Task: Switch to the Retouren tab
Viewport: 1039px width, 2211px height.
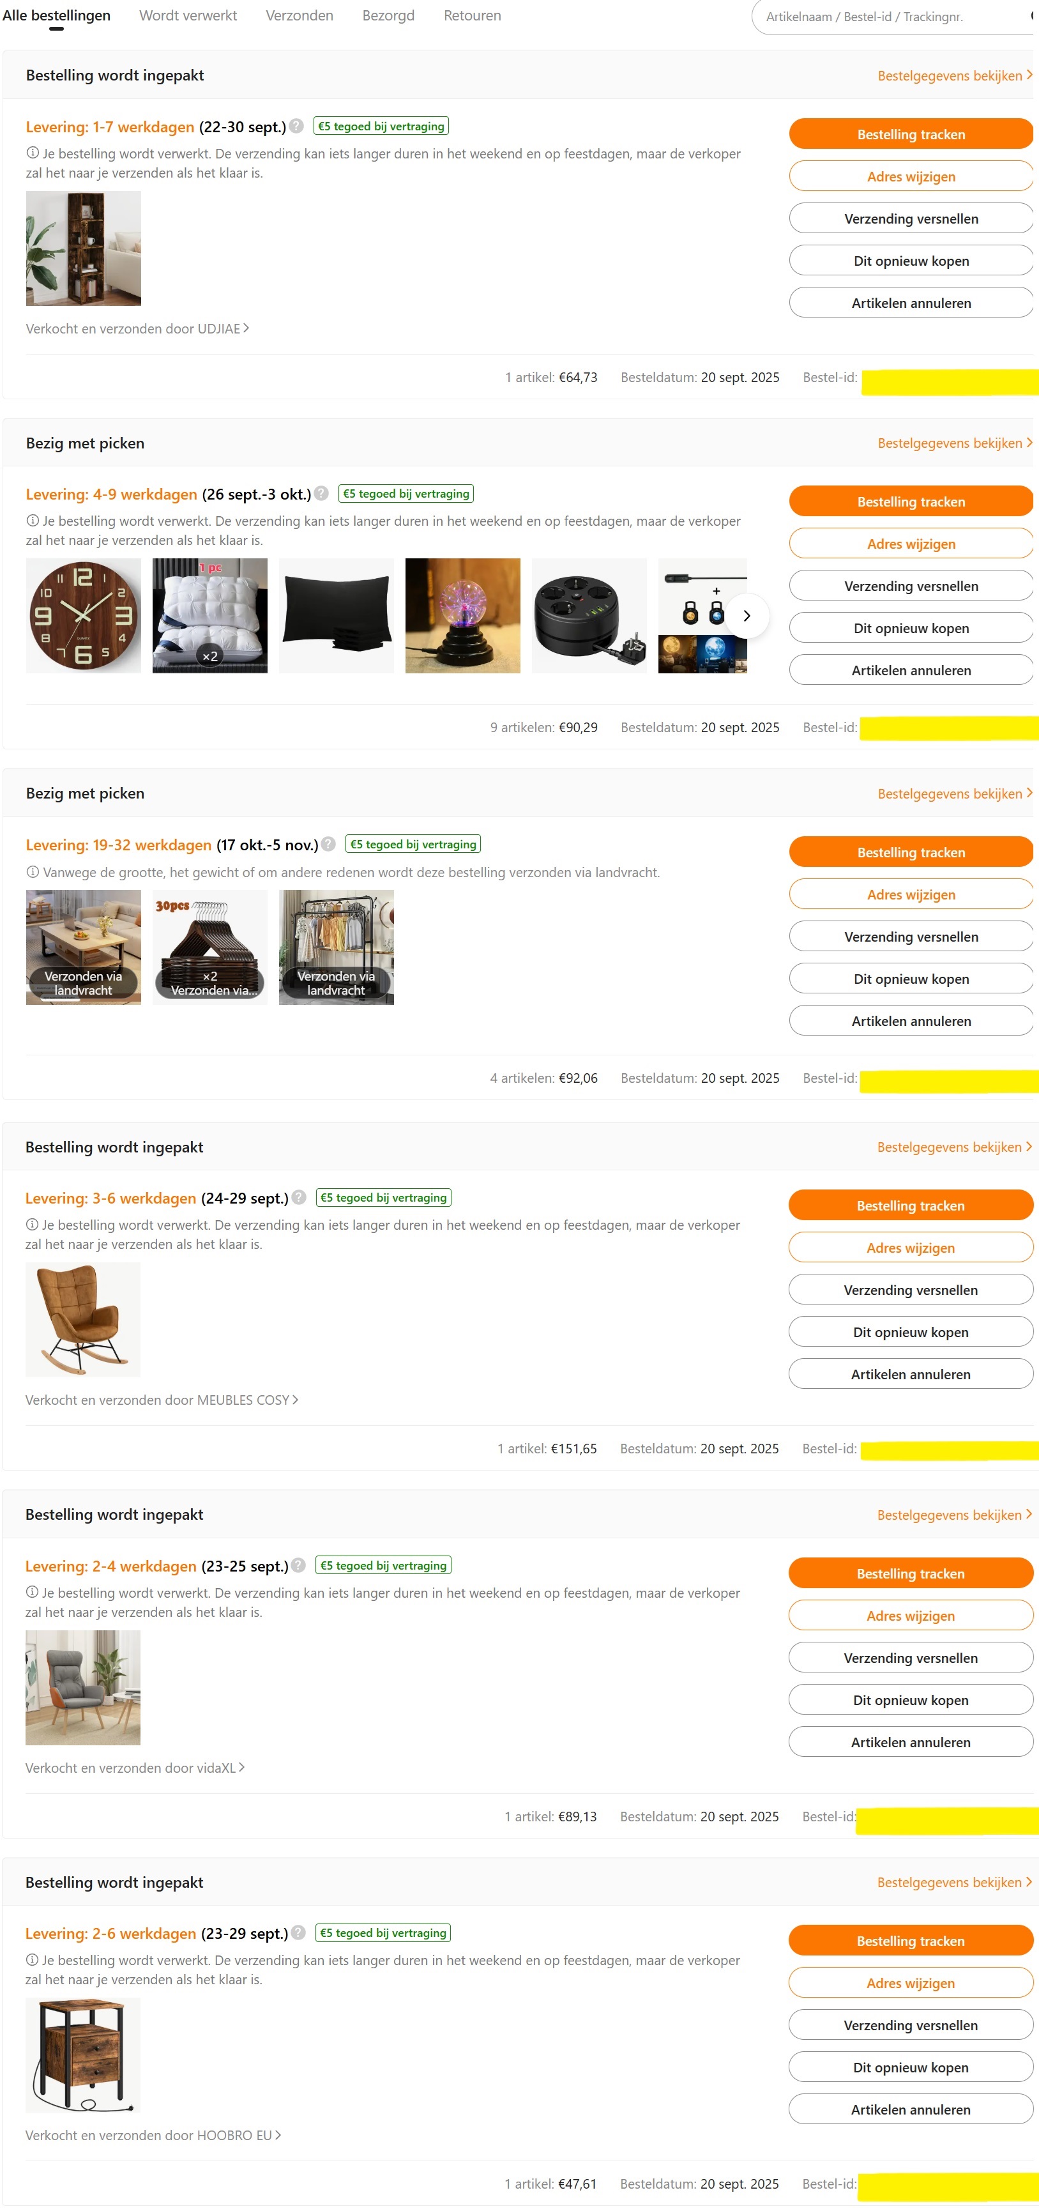Action: [472, 15]
